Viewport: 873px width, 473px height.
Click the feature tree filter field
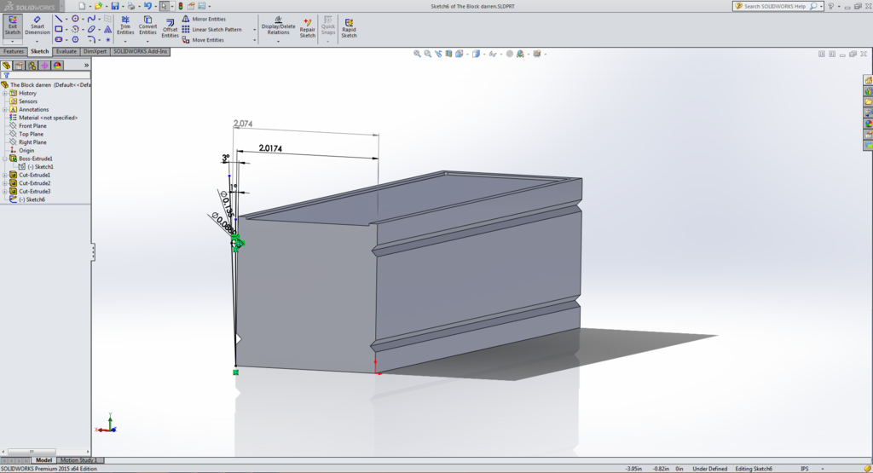click(46, 75)
